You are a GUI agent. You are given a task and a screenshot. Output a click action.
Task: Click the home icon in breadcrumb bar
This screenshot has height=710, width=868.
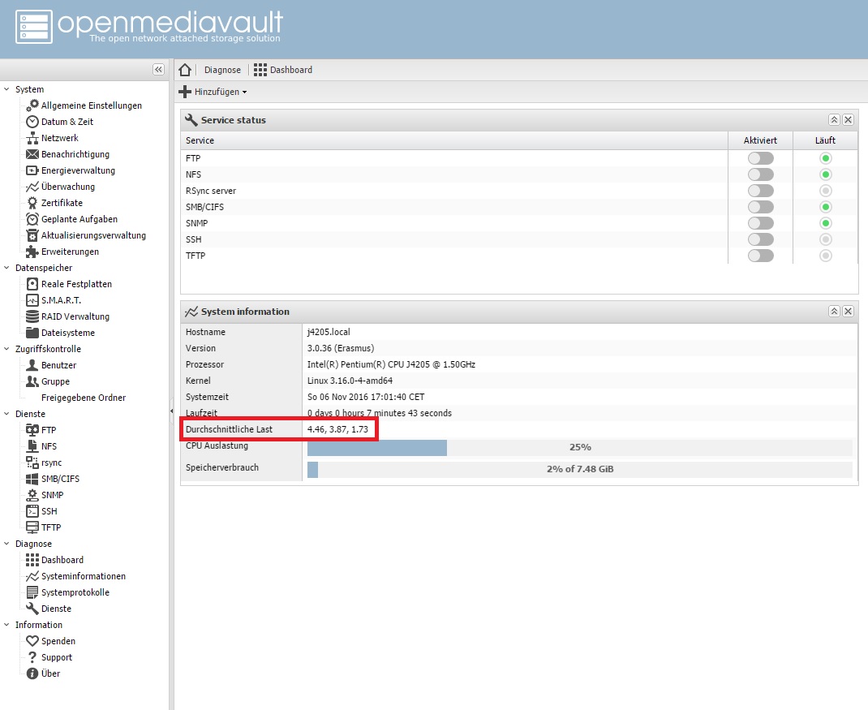(186, 70)
